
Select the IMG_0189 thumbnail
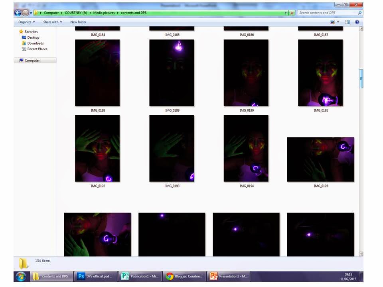click(x=172, y=73)
